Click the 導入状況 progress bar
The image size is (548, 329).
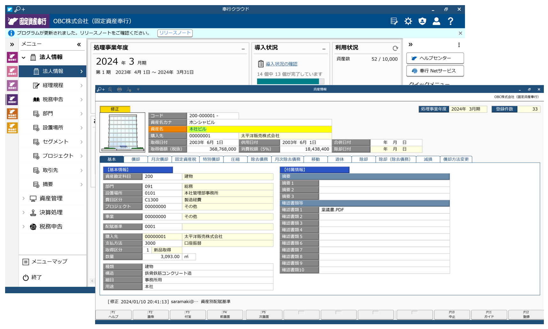pyautogui.click(x=290, y=81)
